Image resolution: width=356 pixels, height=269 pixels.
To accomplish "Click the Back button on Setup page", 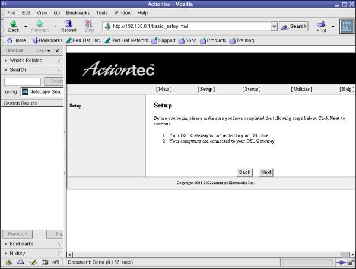I will coord(244,172).
